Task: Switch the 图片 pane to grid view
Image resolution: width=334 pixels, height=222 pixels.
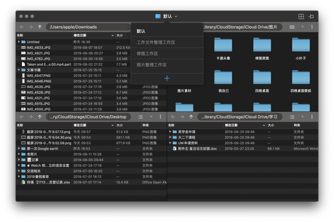Action: point(292,27)
